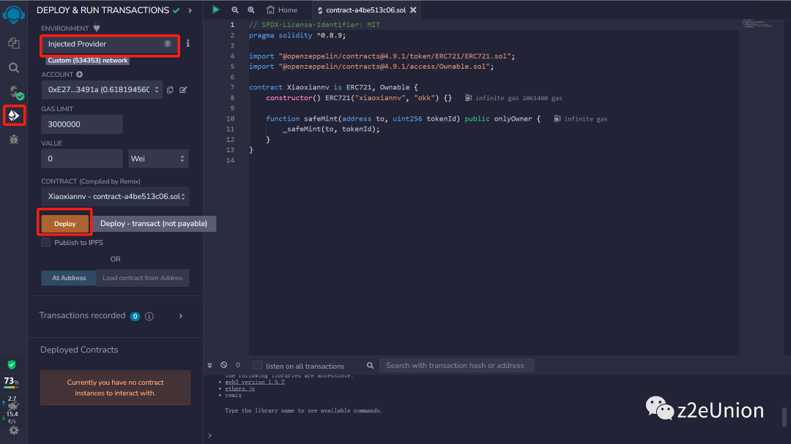The width and height of the screenshot is (791, 444).
Task: Click the orange Deploy button
Action: click(65, 224)
